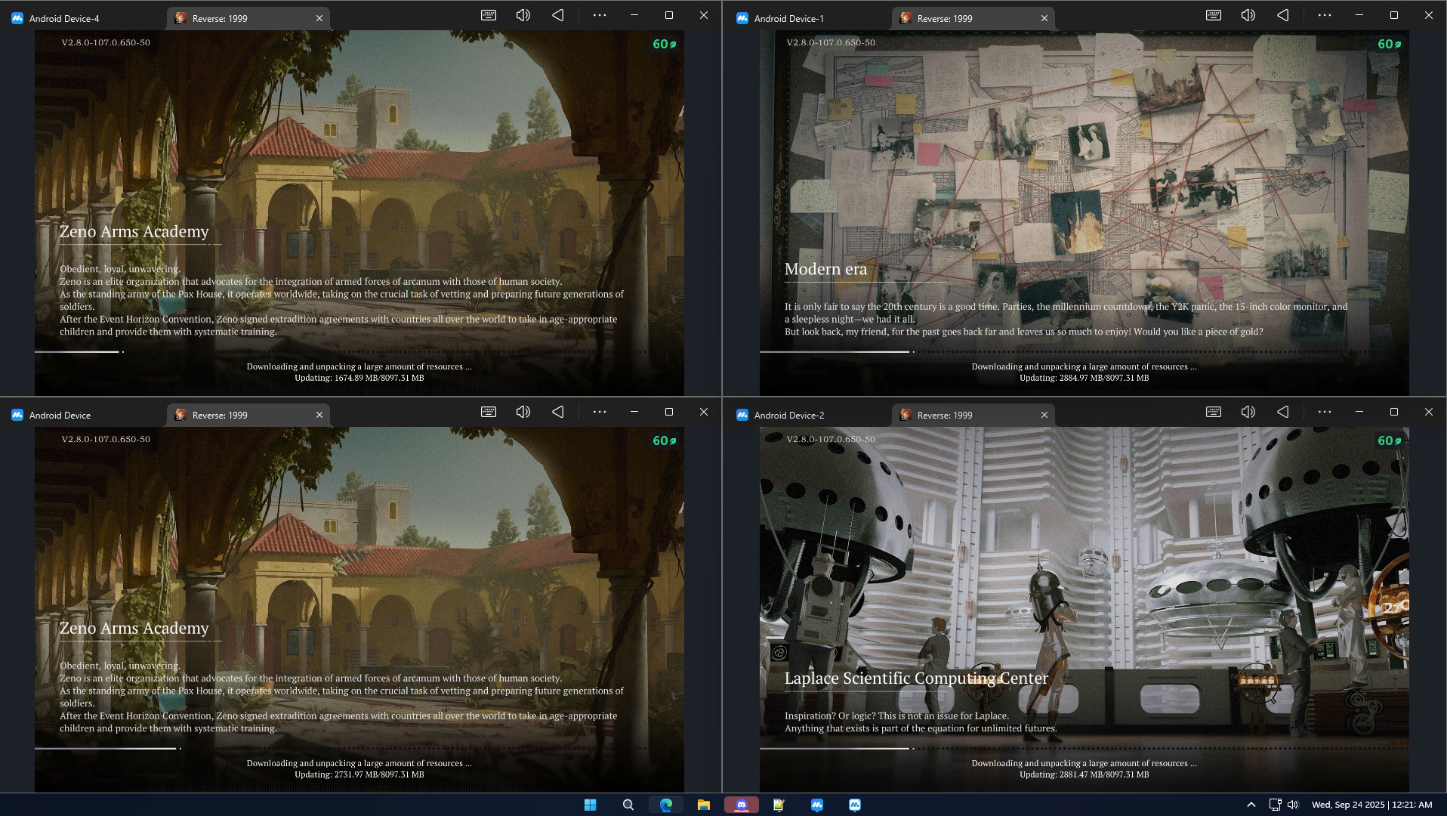This screenshot has height=816, width=1447.
Task: Open keyboard mapping in Android Device-2 window
Action: pos(1214,412)
